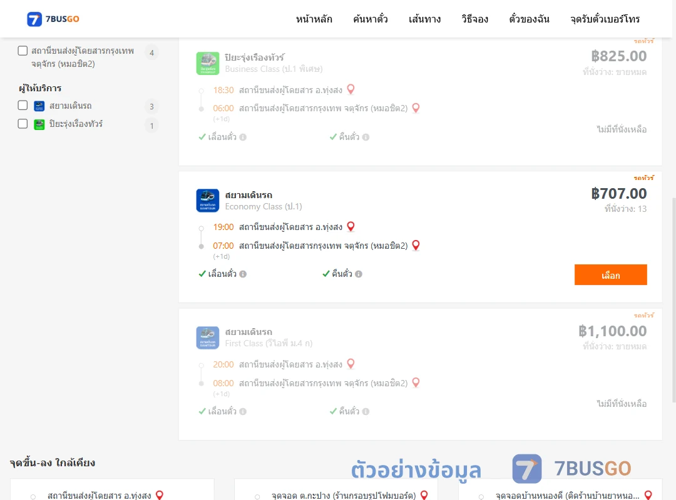Check the หมอชิต2 station filter checkbox
Screen dimensions: 676x500
tap(23, 51)
